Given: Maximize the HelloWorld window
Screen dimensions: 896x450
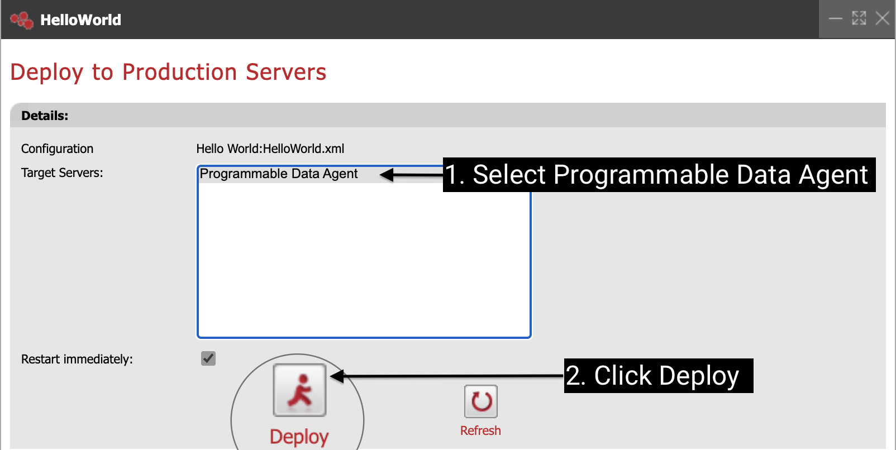Looking at the screenshot, I should pos(859,19).
